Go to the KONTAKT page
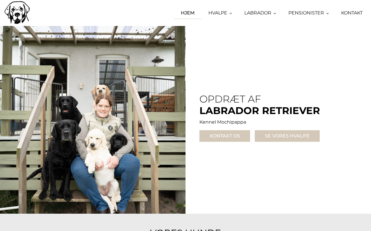This screenshot has height=231, width=371. point(352,13)
